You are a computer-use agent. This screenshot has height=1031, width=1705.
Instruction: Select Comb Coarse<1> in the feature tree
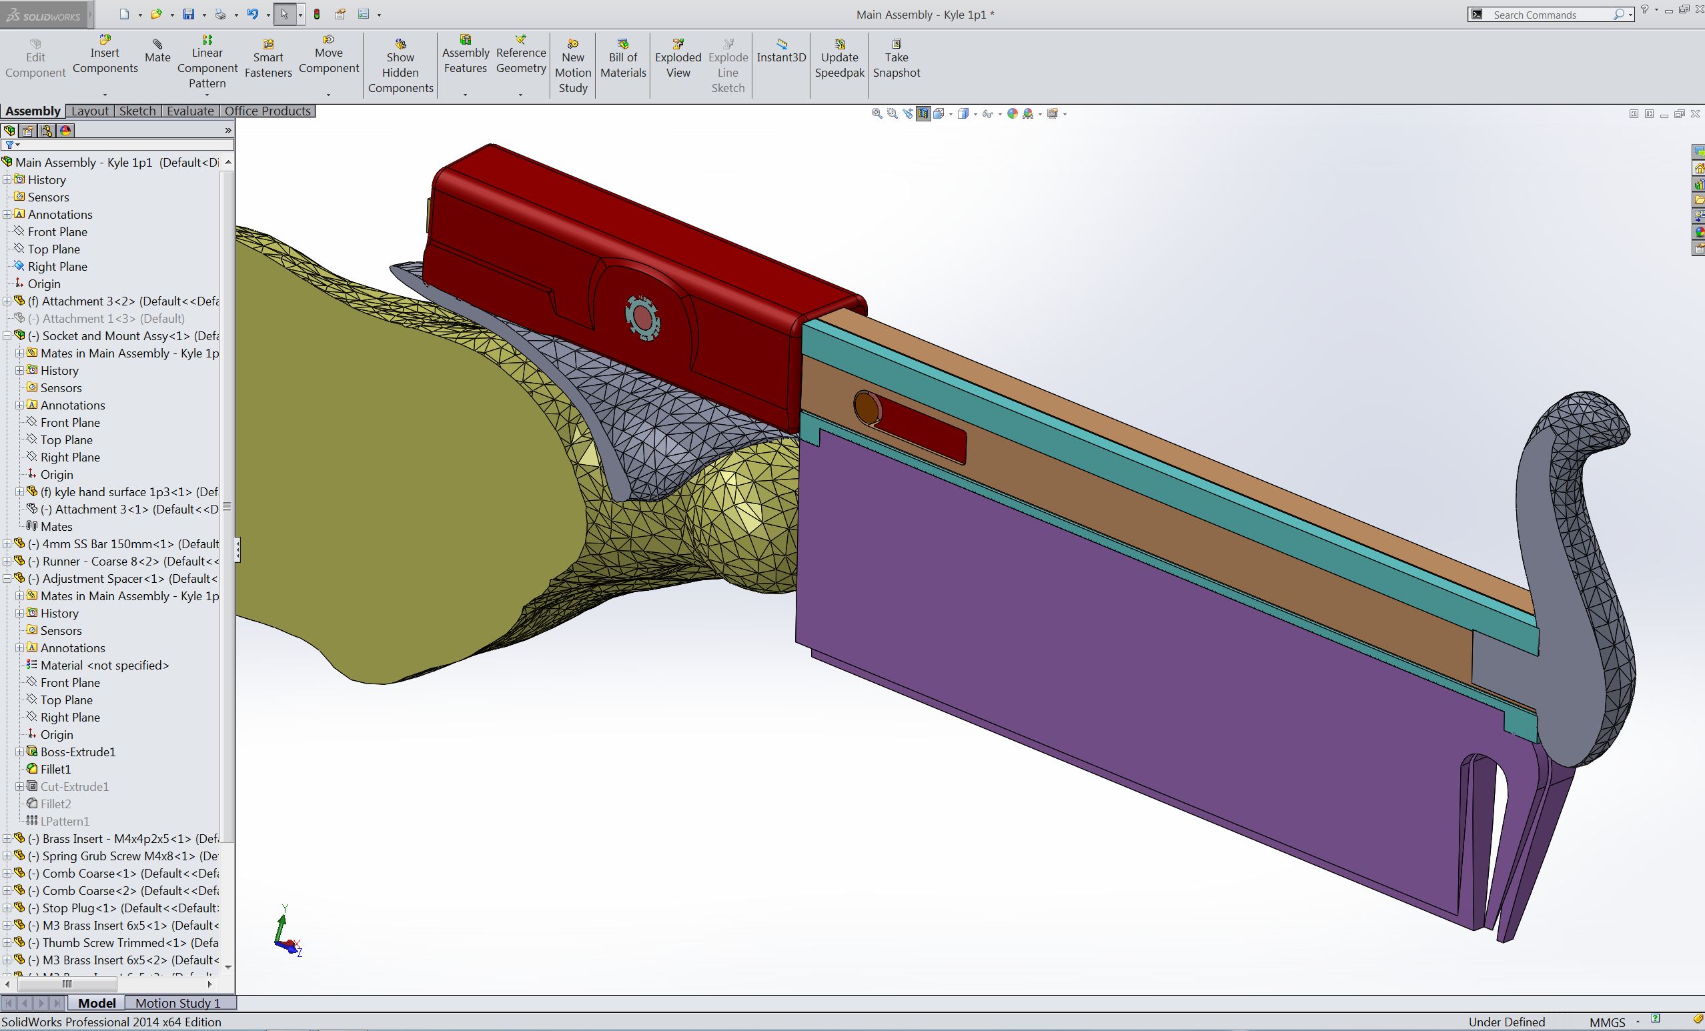coord(89,873)
